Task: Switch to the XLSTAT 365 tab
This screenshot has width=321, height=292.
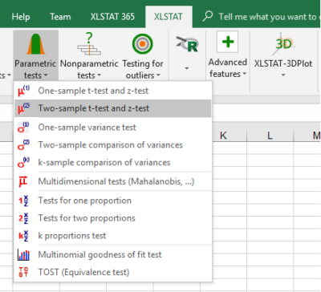Action: tap(112, 17)
